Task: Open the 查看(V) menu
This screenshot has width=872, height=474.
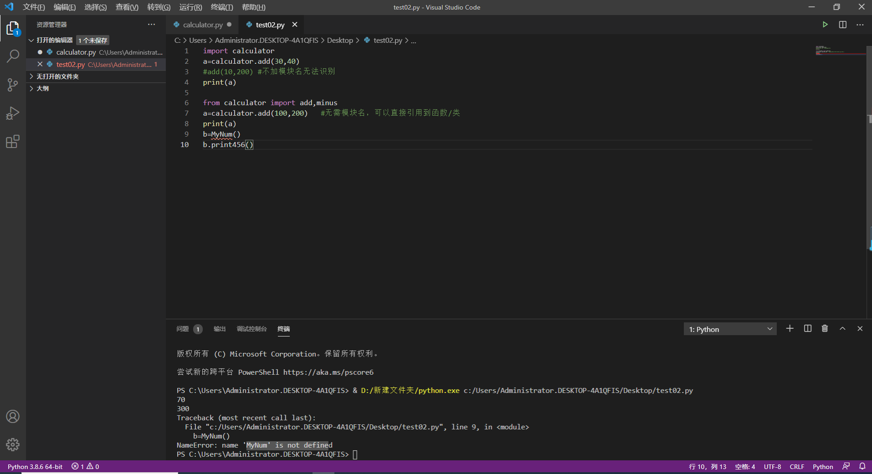Action: coord(127,7)
